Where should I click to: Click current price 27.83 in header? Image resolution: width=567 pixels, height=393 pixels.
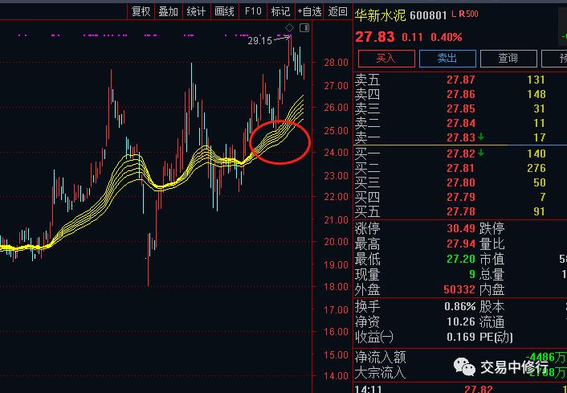pos(375,37)
